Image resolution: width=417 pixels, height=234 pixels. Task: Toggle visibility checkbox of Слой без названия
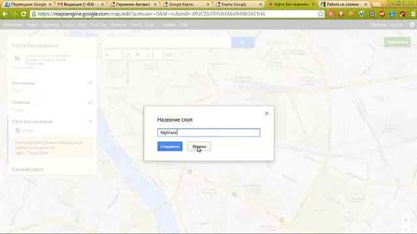[x=90, y=122]
